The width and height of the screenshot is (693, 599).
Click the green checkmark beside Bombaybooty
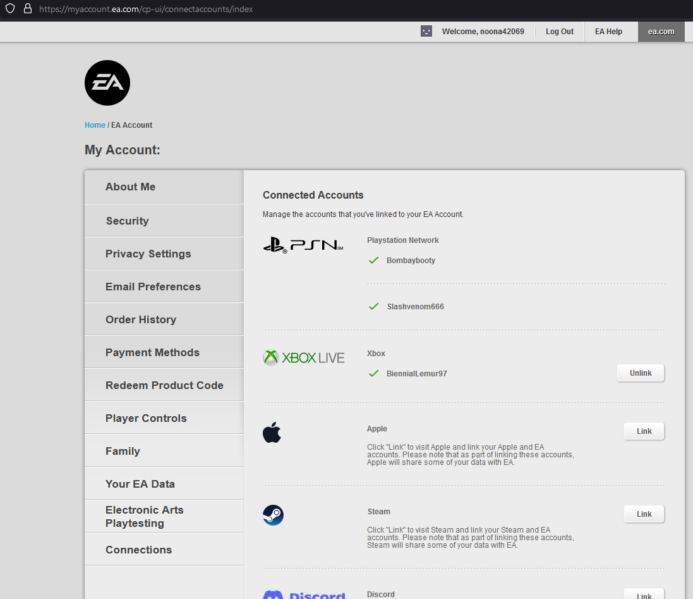pos(373,260)
